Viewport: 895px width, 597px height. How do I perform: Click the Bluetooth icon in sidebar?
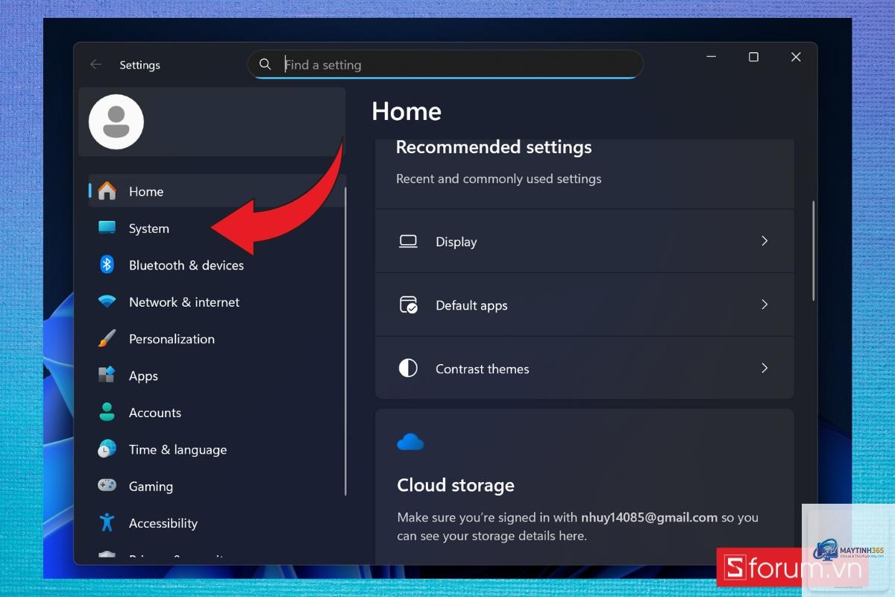[x=107, y=265]
